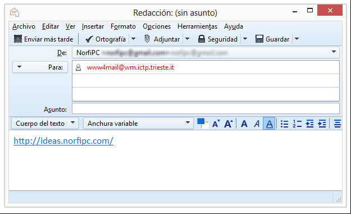Open the Formato menu
The width and height of the screenshot is (351, 214).
[x=123, y=26]
